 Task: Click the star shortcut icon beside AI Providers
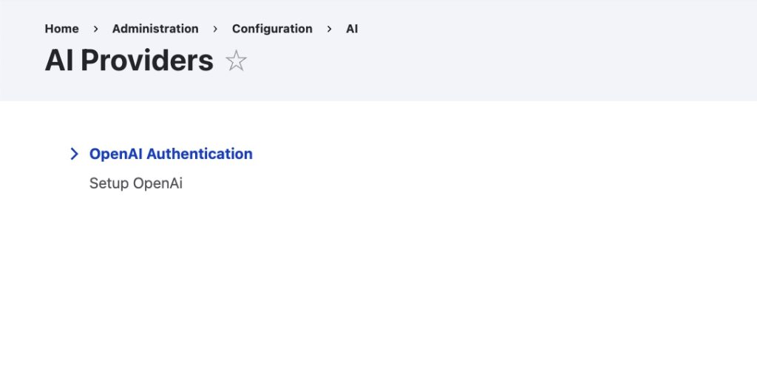pyautogui.click(x=236, y=61)
